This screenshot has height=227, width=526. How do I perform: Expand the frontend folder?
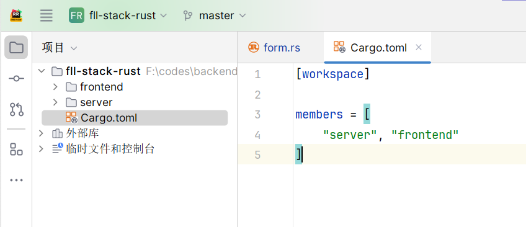tap(55, 87)
